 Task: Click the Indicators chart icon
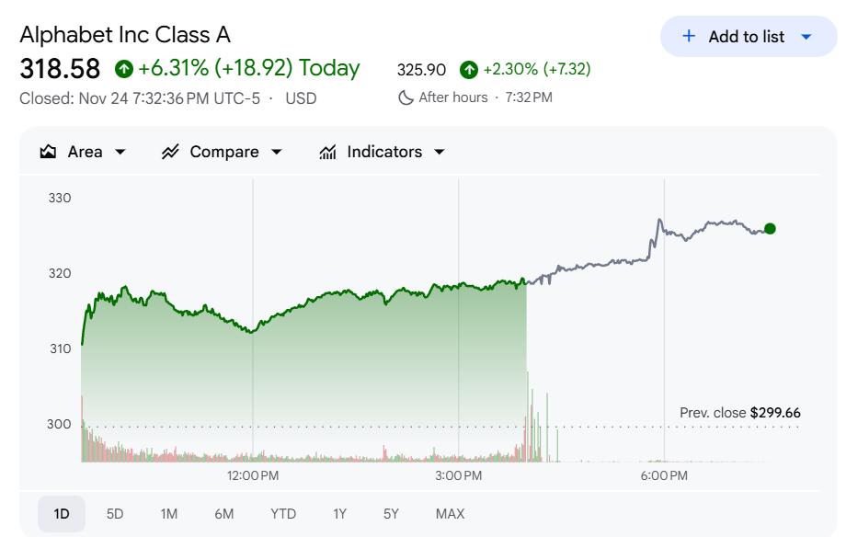(327, 152)
